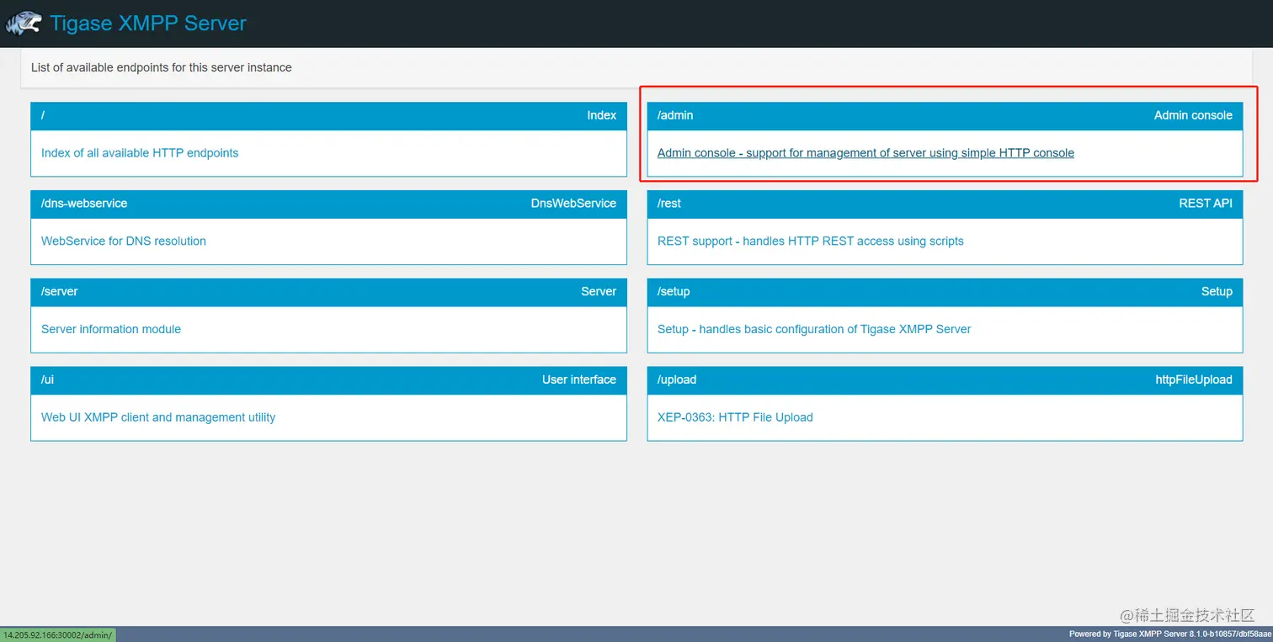Click the "/" root path header
1273x642 pixels.
click(x=43, y=115)
